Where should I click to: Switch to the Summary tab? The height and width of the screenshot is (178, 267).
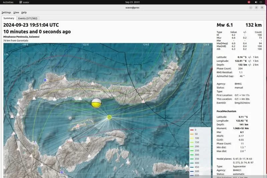coord(9,18)
